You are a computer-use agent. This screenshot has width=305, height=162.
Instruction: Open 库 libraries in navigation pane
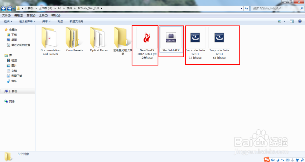click(x=8, y=55)
